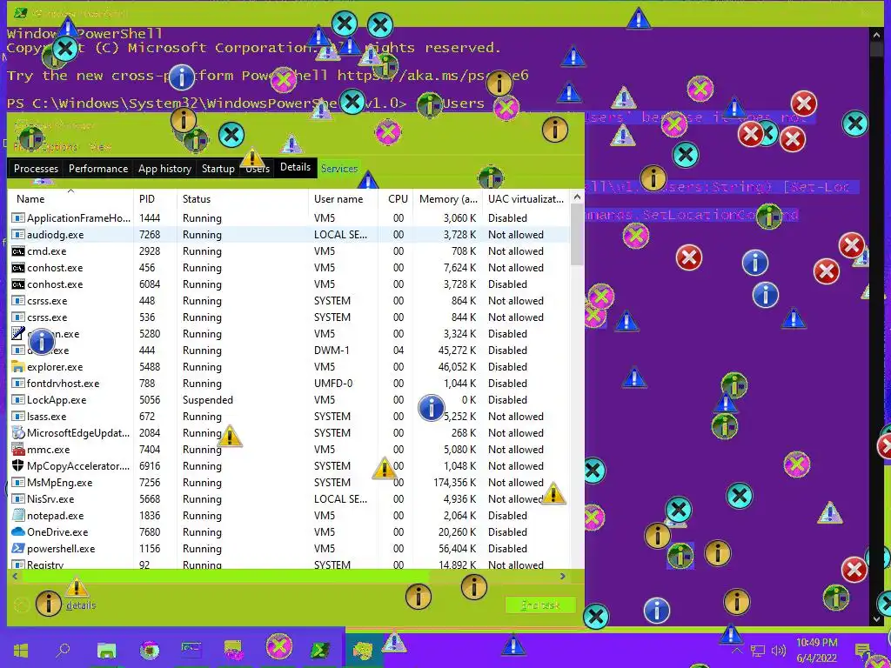Screen dimensions: 891x668
Task: Click the MicrosoftEdgeUpdate process icon
Action: (x=18, y=433)
